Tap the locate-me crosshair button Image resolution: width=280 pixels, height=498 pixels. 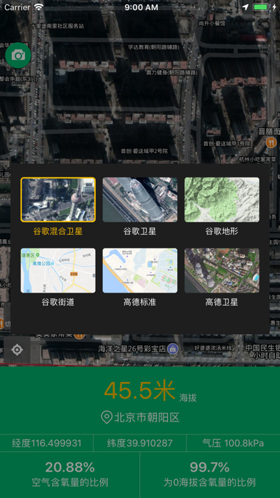click(x=17, y=350)
